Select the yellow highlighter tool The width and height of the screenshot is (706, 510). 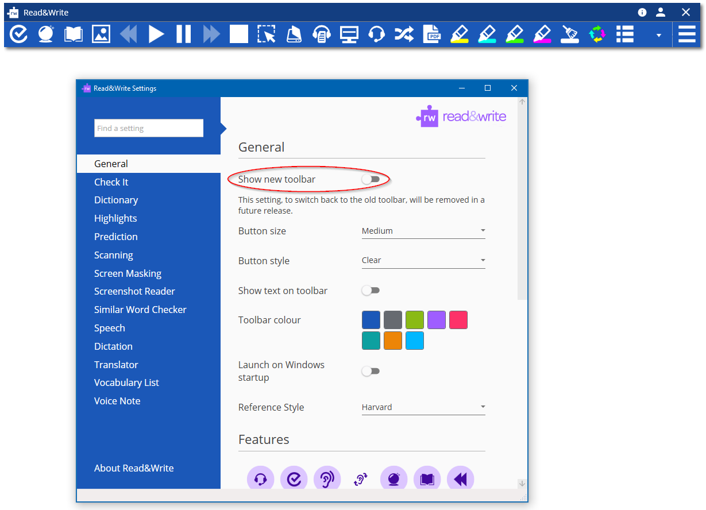[459, 34]
